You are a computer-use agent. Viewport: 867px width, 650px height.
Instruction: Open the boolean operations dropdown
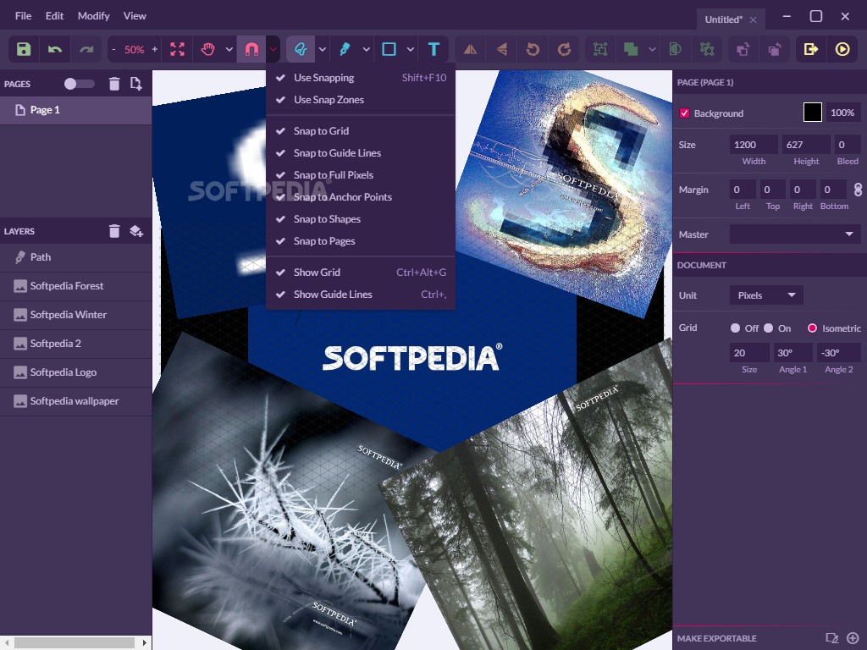point(653,49)
